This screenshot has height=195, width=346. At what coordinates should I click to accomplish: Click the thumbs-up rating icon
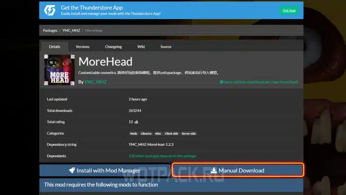pyautogui.click(x=136, y=121)
